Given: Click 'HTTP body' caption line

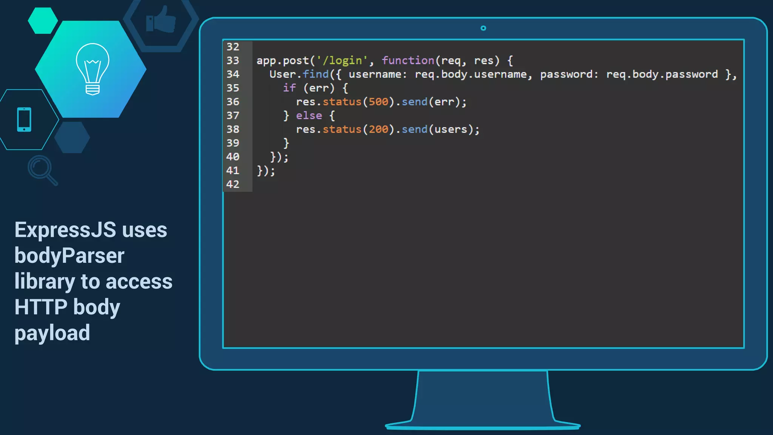Looking at the screenshot, I should point(67,307).
